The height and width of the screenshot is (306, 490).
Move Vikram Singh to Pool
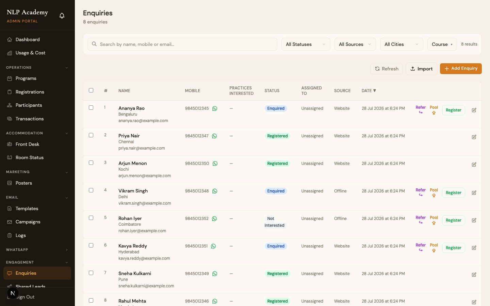[434, 192]
